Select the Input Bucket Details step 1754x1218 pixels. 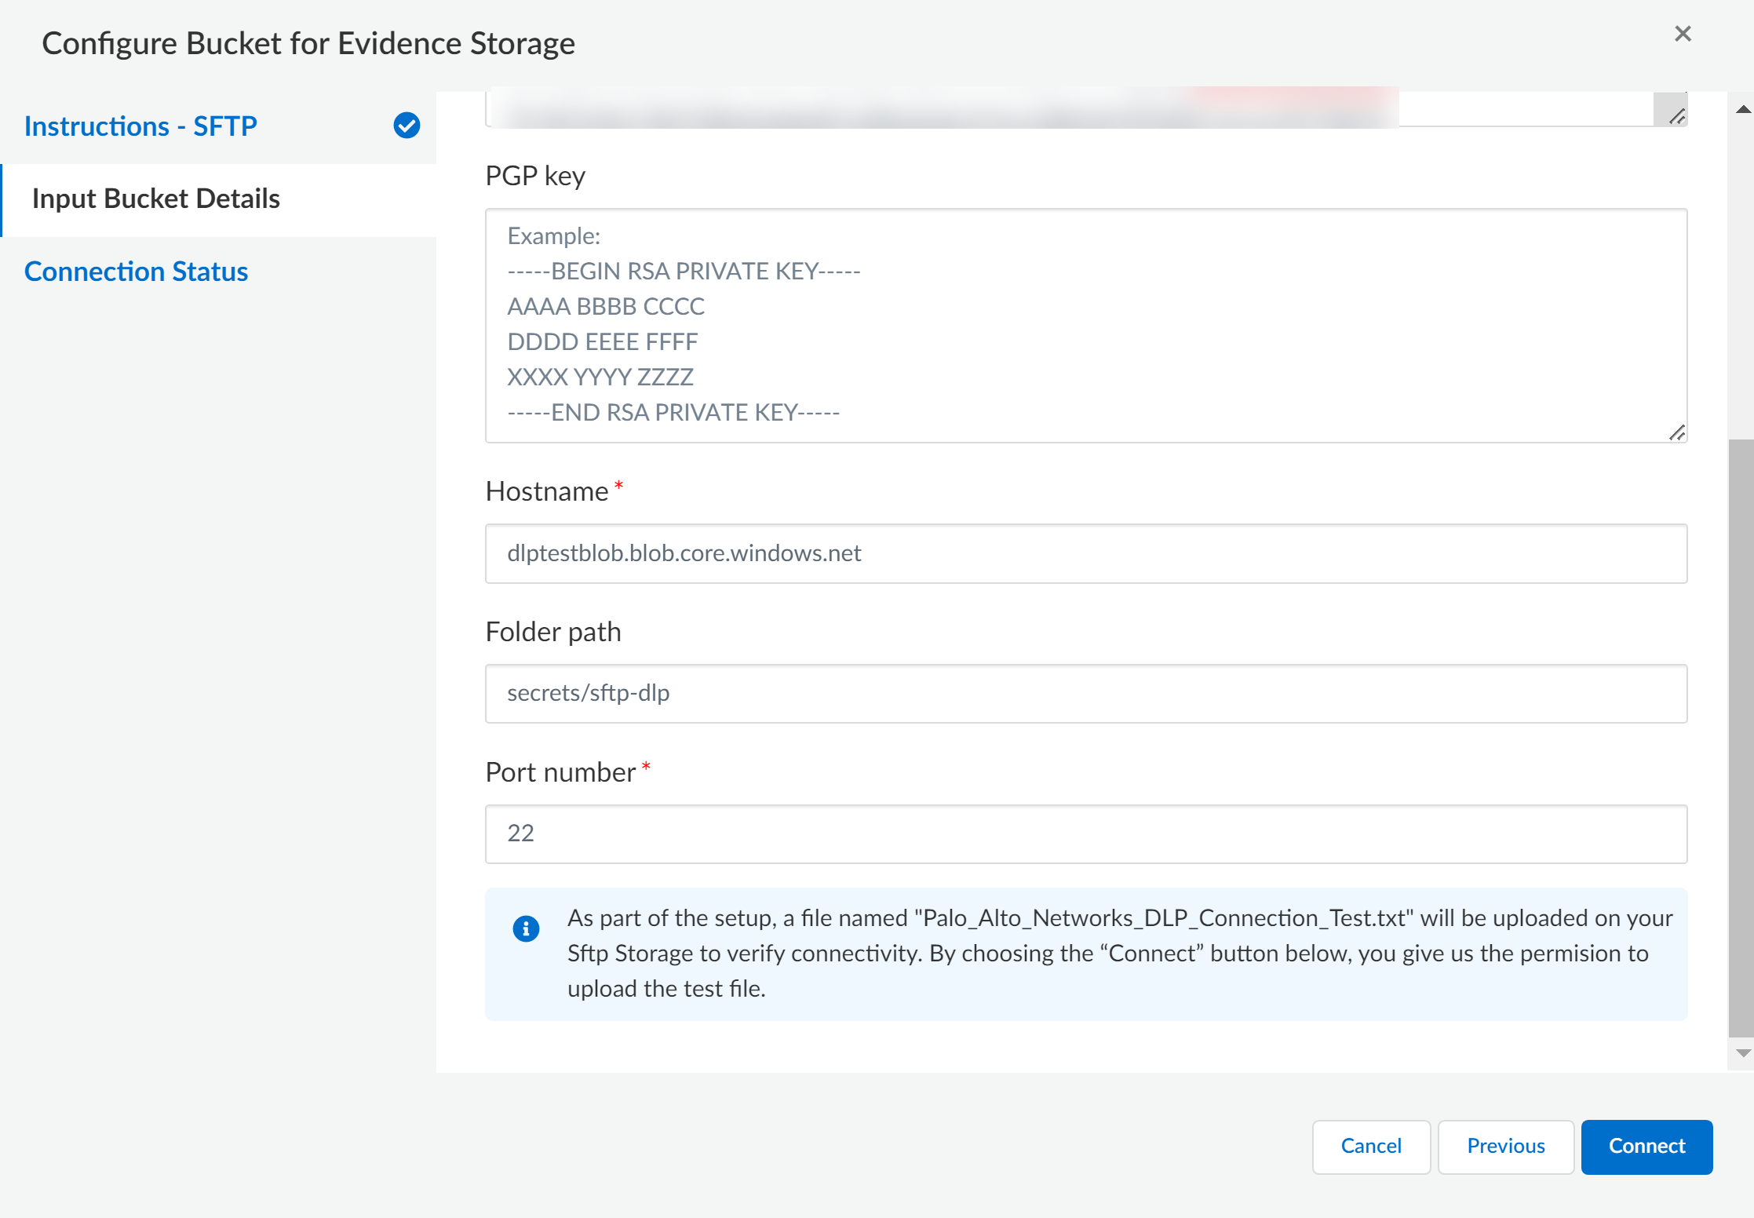click(155, 199)
